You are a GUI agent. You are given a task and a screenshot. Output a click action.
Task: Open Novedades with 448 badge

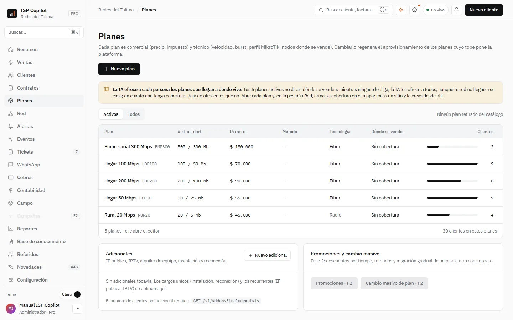[44, 267]
